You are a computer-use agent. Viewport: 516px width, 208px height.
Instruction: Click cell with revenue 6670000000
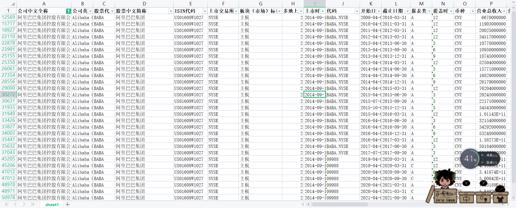click(x=491, y=17)
